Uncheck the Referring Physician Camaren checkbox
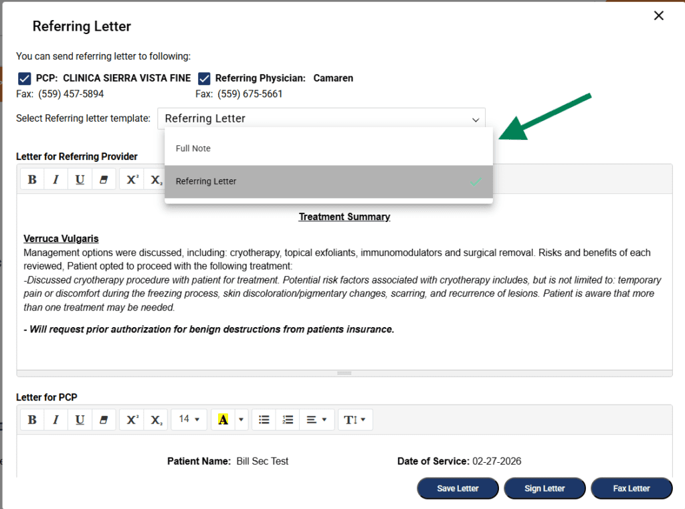This screenshot has height=509, width=685. tap(204, 78)
